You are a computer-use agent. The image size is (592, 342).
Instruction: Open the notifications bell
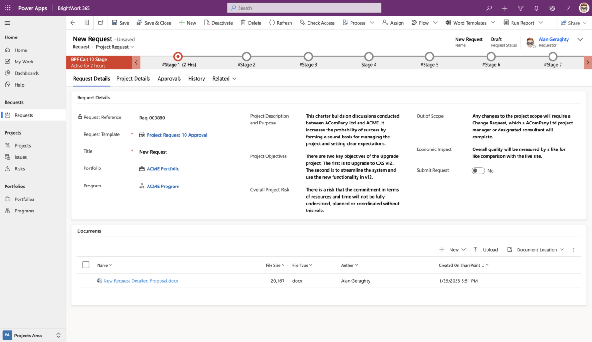point(536,8)
